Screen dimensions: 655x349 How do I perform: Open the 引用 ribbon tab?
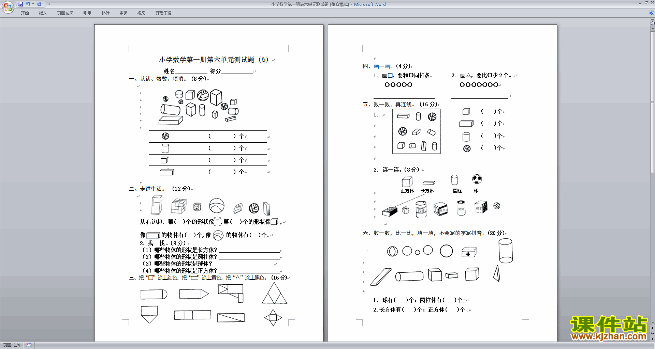tap(87, 13)
